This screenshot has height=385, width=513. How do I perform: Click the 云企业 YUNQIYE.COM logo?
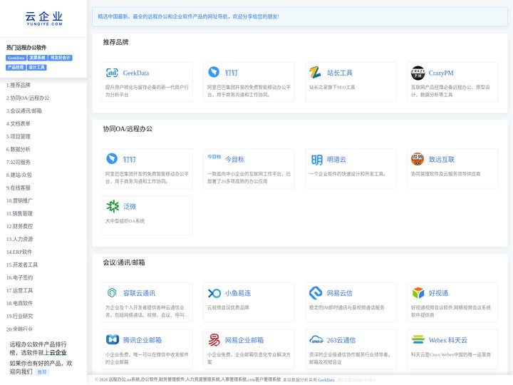(44, 19)
